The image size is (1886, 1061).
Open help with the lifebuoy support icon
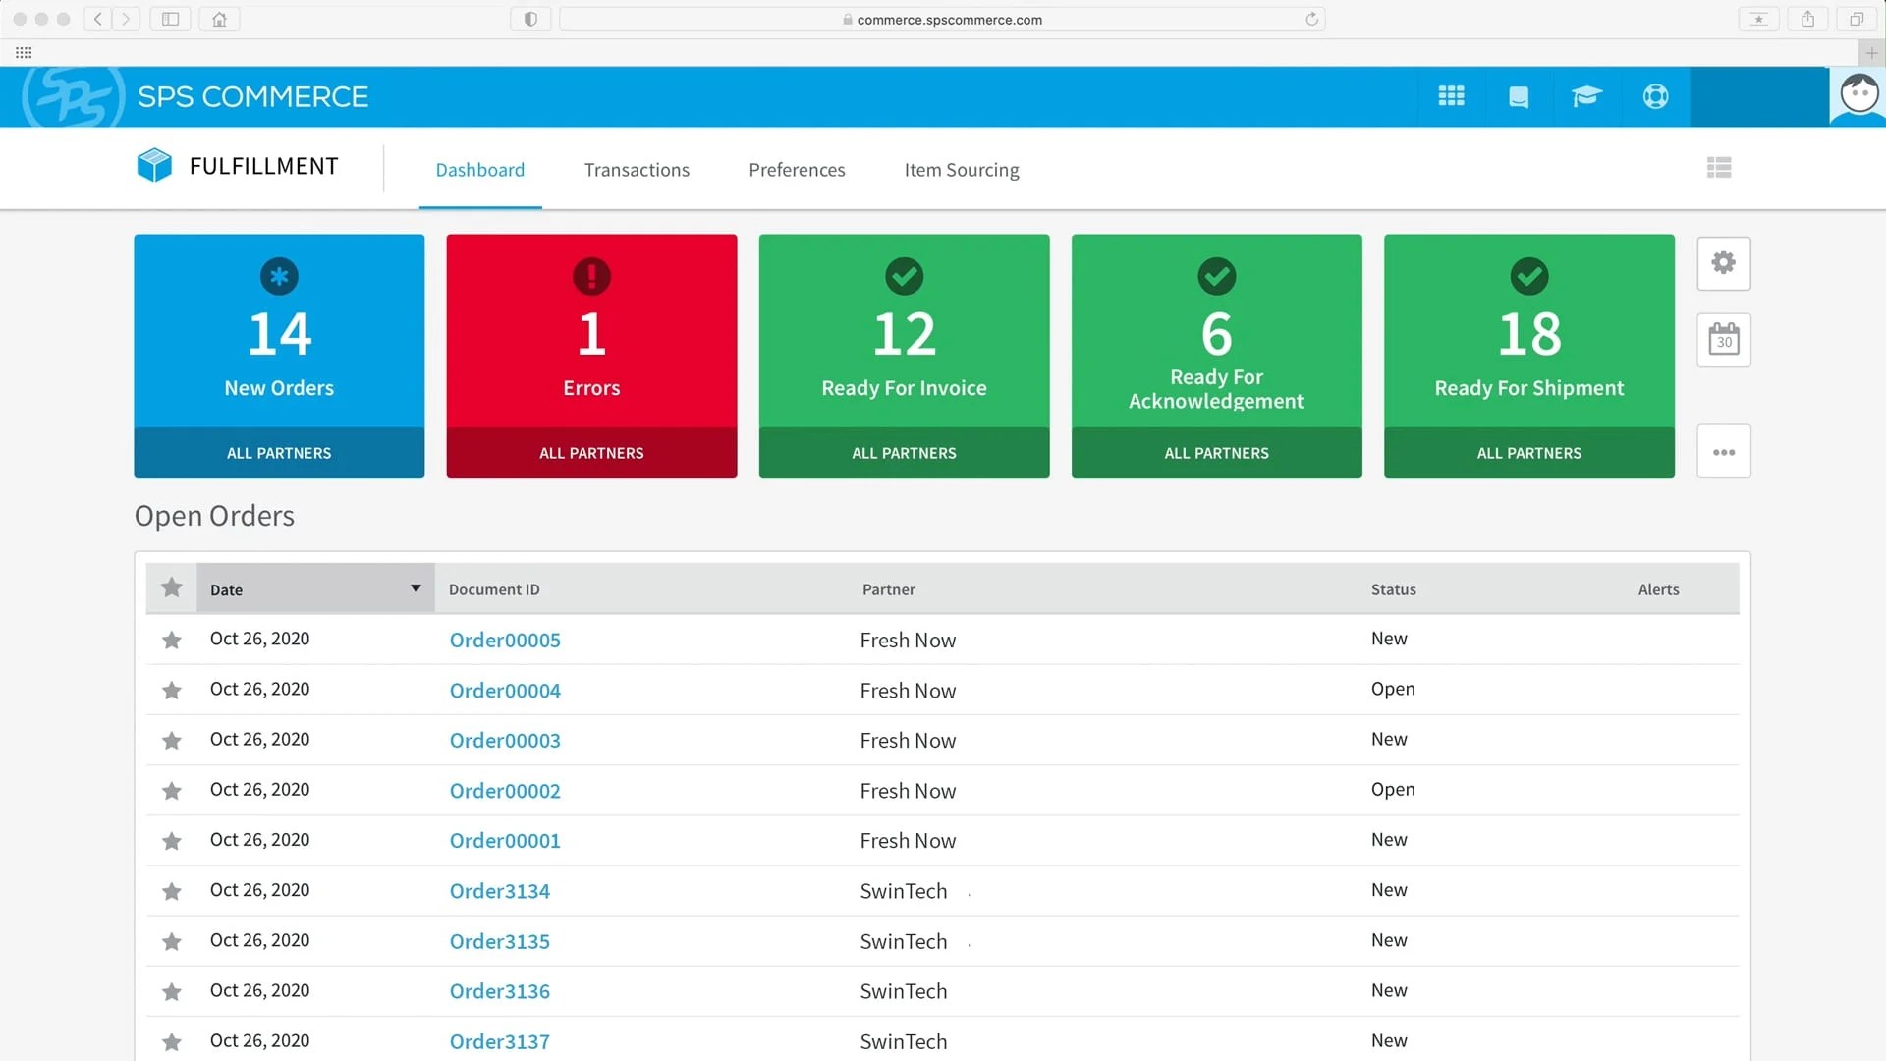point(1655,96)
